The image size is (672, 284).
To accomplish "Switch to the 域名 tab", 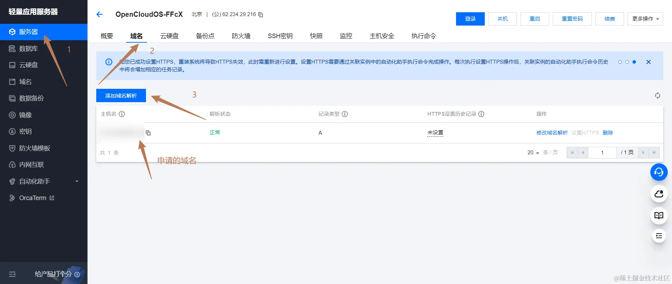I will pyautogui.click(x=136, y=36).
